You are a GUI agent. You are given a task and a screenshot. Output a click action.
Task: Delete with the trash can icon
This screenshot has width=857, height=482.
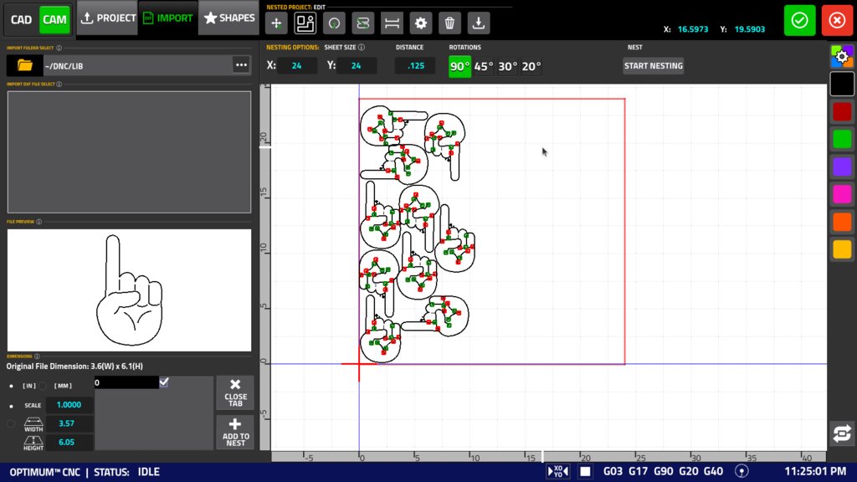tap(449, 23)
